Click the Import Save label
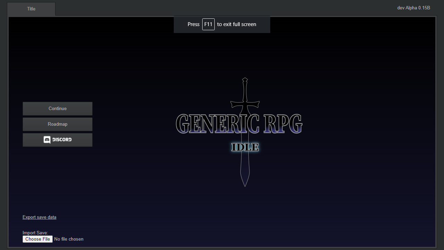The width and height of the screenshot is (444, 250). [35, 233]
